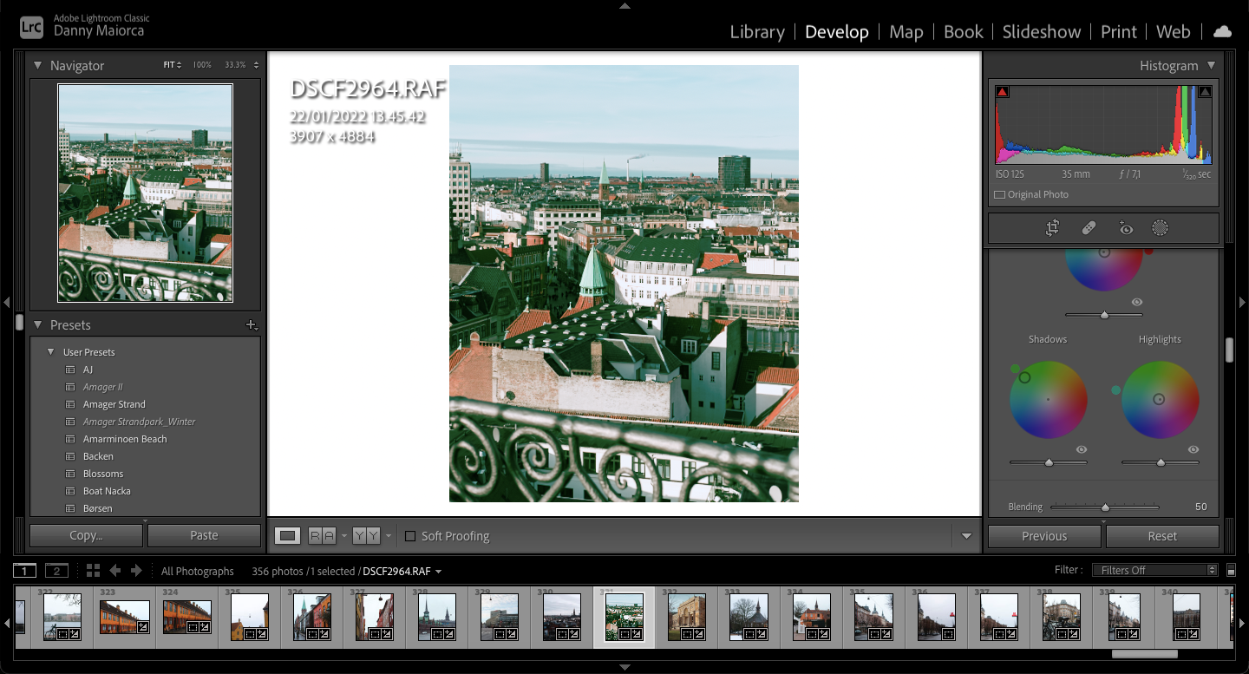The height and width of the screenshot is (674, 1249).
Task: Add a new user preset
Action: coord(252,324)
